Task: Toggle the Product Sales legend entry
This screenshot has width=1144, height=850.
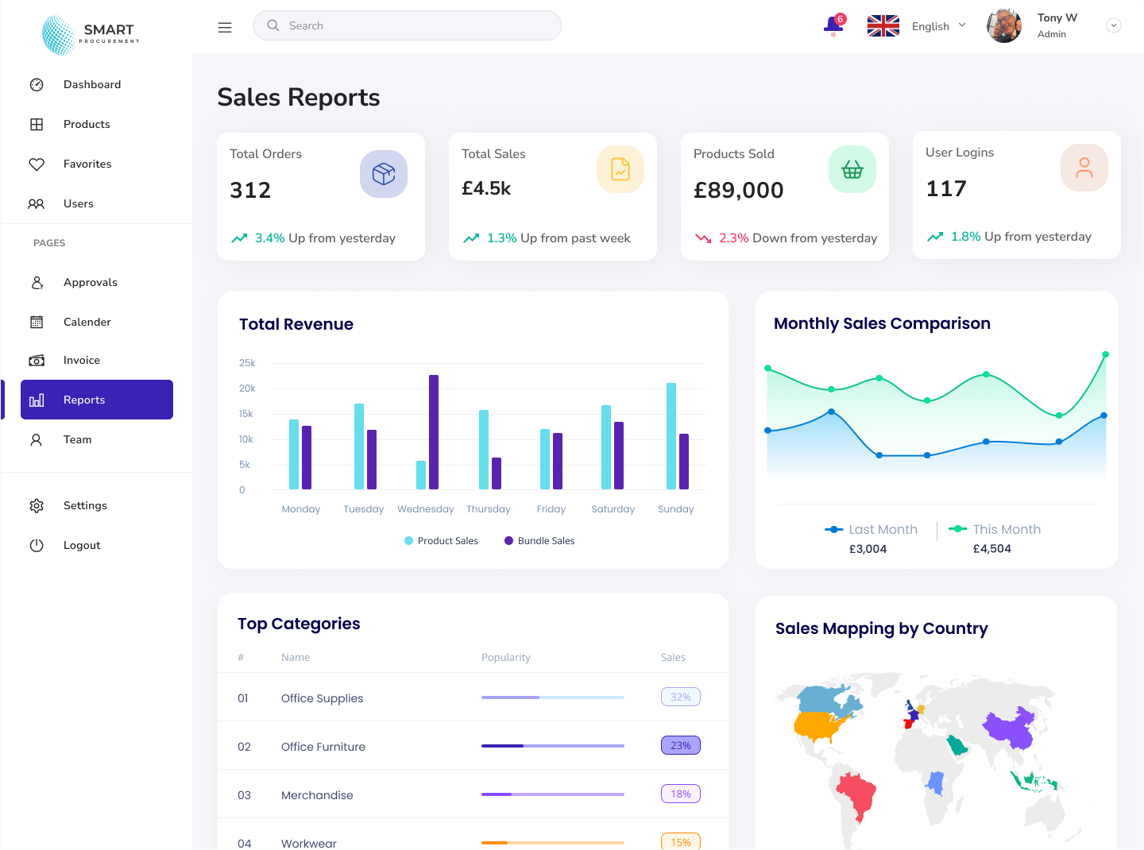Action: 441,540
